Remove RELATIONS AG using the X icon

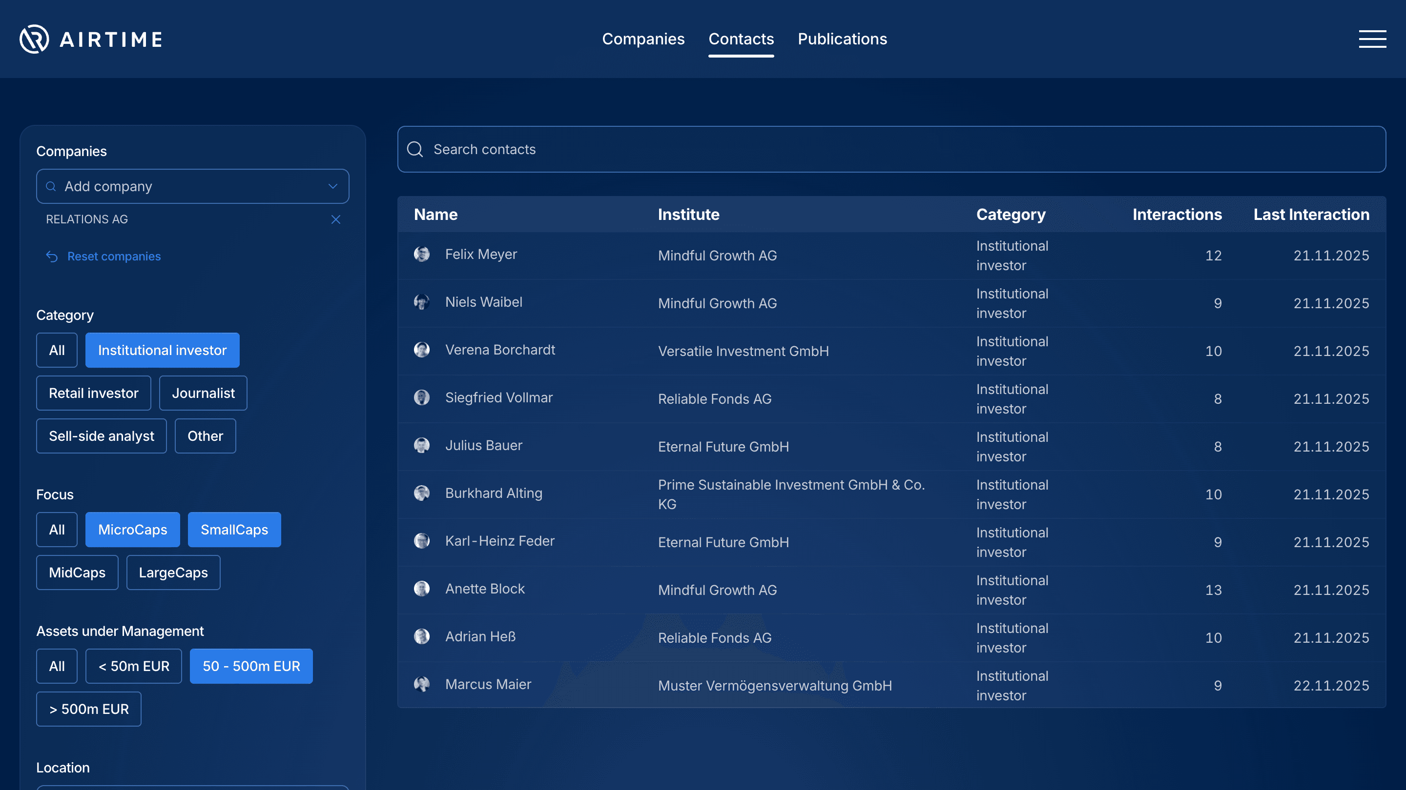336,220
